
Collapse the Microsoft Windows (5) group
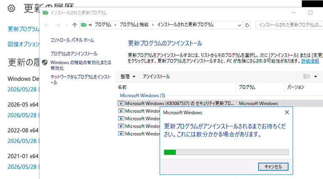(142, 96)
